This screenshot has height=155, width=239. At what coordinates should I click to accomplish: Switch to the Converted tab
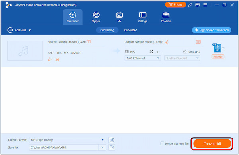tap(131, 30)
